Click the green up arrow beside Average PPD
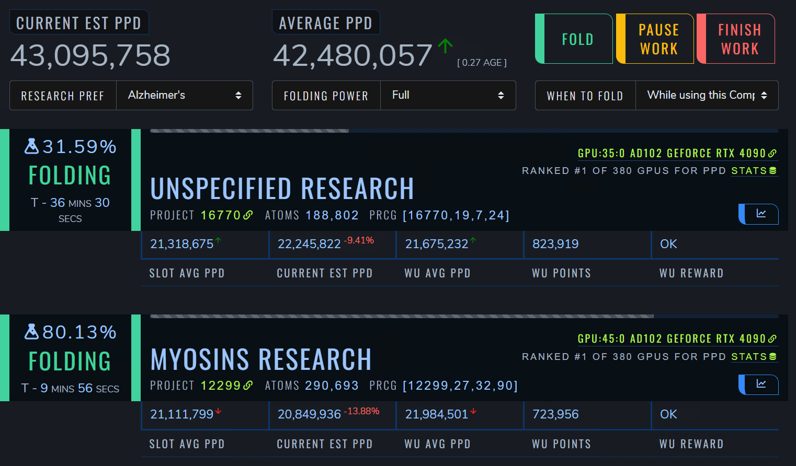 click(x=445, y=46)
